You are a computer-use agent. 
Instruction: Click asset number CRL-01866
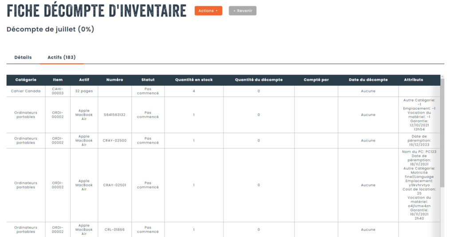click(114, 230)
